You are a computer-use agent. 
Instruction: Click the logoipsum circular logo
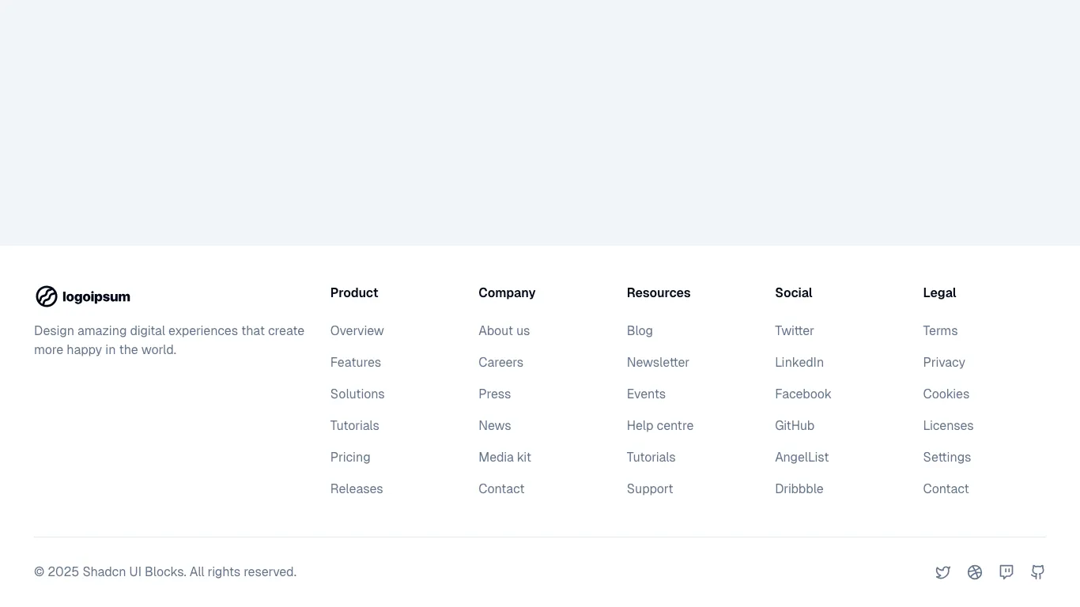click(x=47, y=296)
